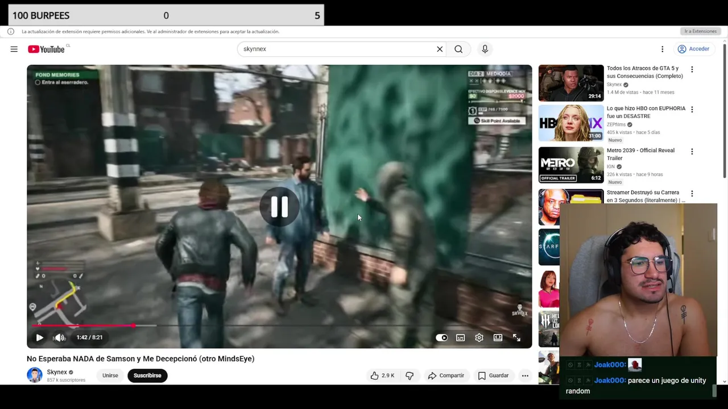Share the video via Compartir
This screenshot has height=409, width=728.
[x=446, y=375]
